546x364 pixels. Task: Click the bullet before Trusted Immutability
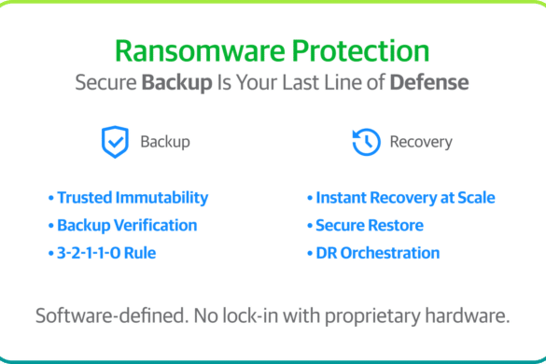coord(50,198)
